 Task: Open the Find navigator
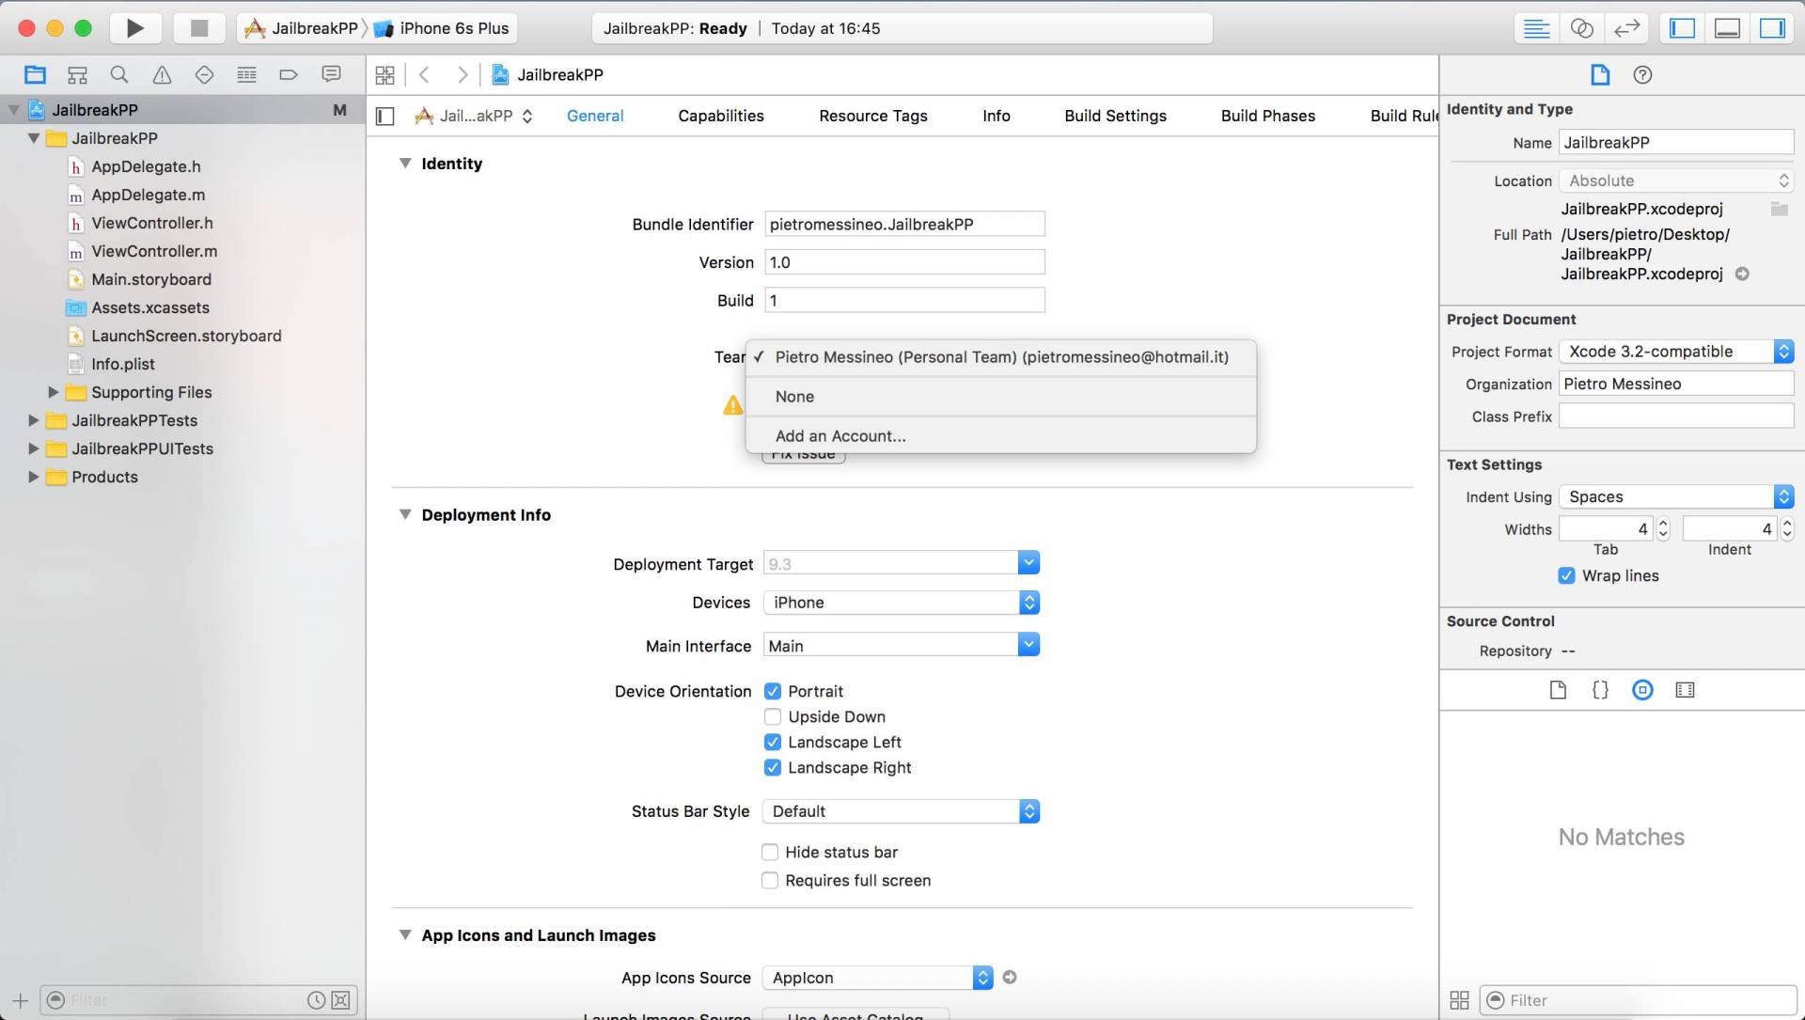click(119, 74)
